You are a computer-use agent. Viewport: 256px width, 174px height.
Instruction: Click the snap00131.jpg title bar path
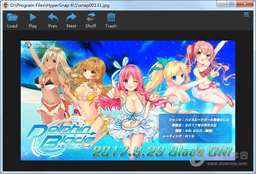pos(60,5)
